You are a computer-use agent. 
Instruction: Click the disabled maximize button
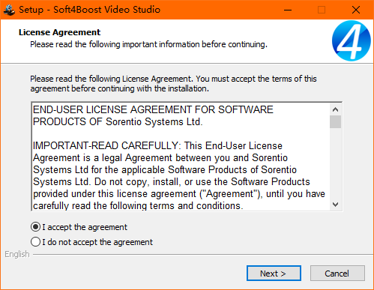tap(322, 10)
